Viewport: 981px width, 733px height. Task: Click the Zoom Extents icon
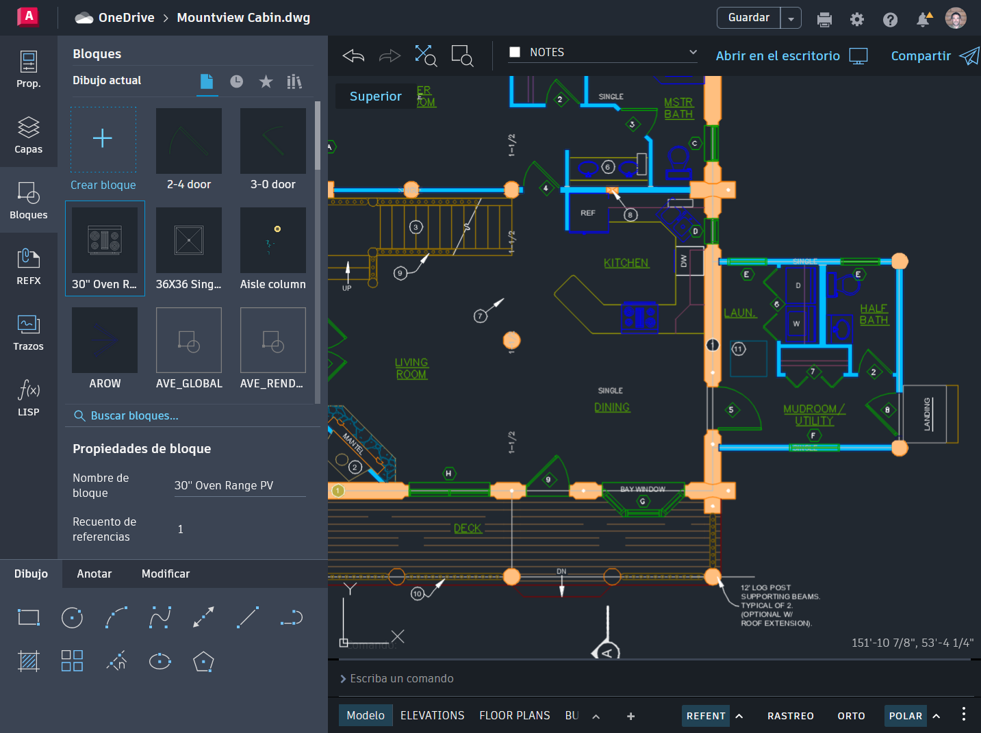426,55
